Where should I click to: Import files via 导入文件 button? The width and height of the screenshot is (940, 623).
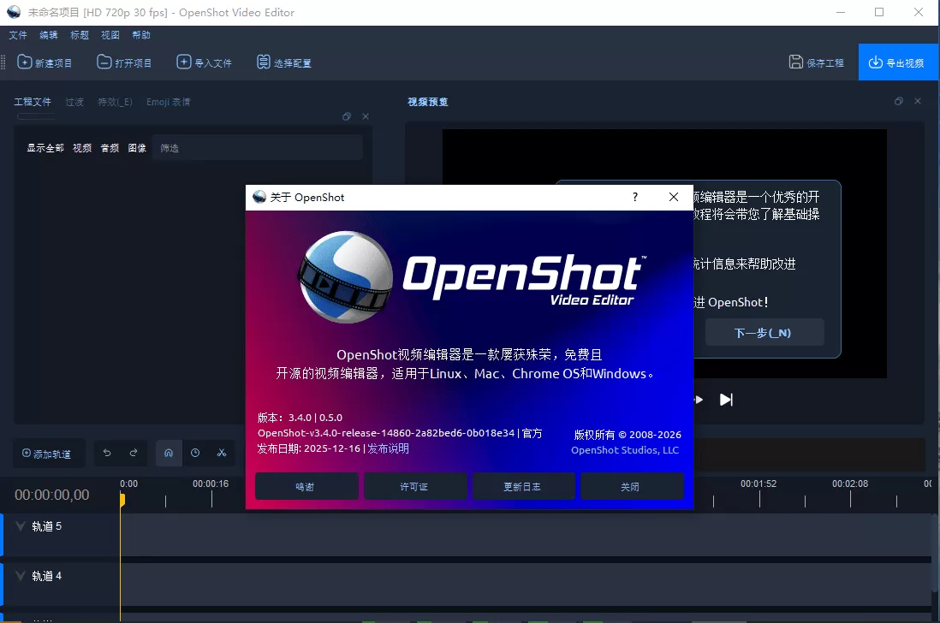click(204, 62)
